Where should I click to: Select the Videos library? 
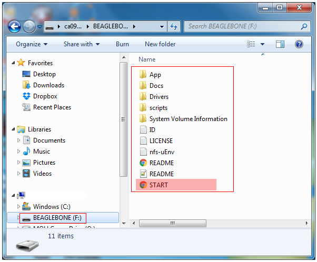tap(42, 173)
